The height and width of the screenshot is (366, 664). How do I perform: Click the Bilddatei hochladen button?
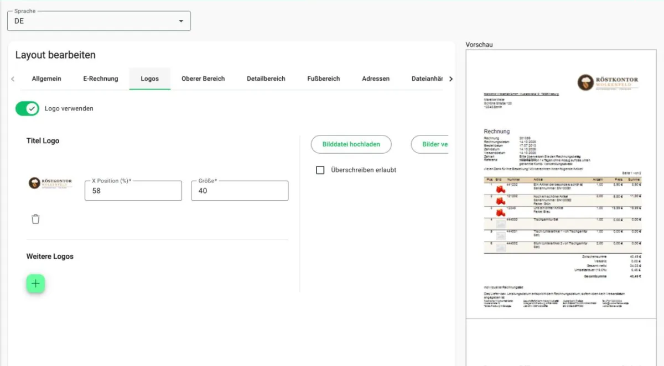point(351,144)
